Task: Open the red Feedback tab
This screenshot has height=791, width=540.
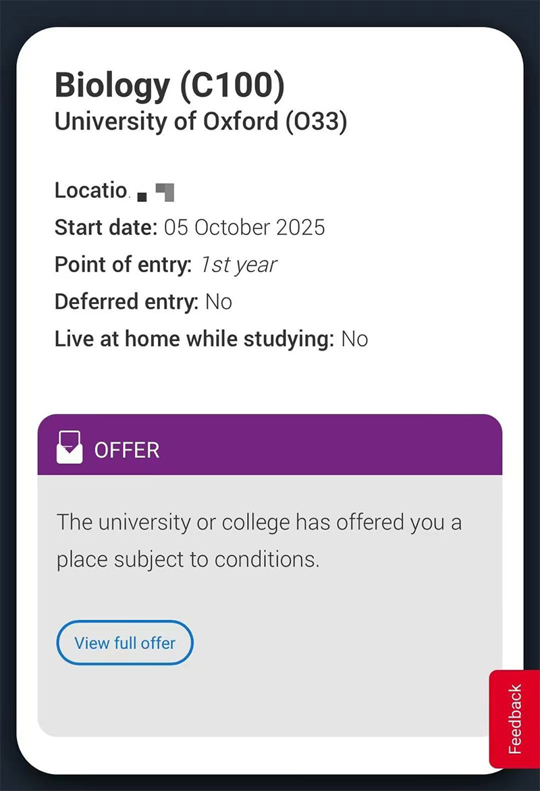Action: tap(514, 719)
